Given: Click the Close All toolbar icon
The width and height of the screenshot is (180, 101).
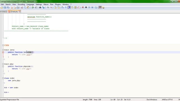Looking at the screenshot, I should pyautogui.click(x=15, y=8).
